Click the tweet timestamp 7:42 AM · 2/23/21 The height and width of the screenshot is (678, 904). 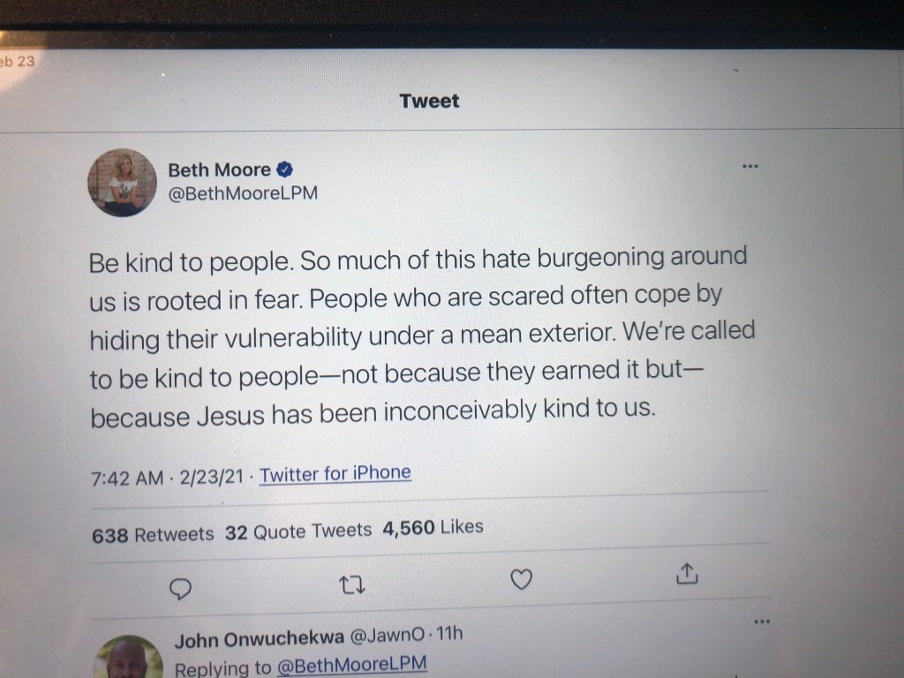167,478
